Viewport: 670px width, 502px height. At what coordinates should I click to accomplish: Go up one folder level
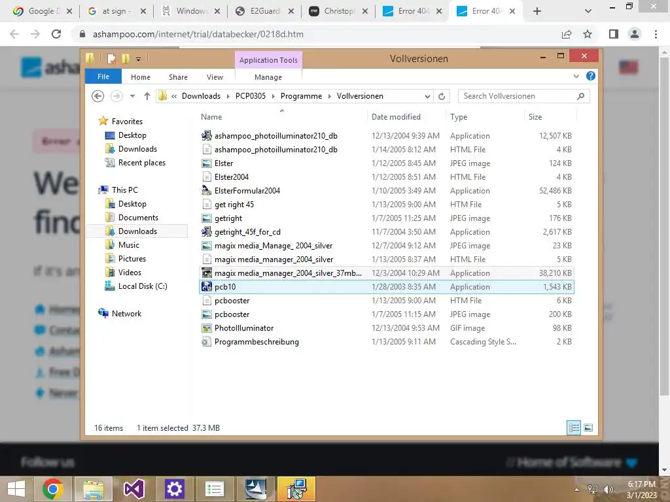[147, 96]
